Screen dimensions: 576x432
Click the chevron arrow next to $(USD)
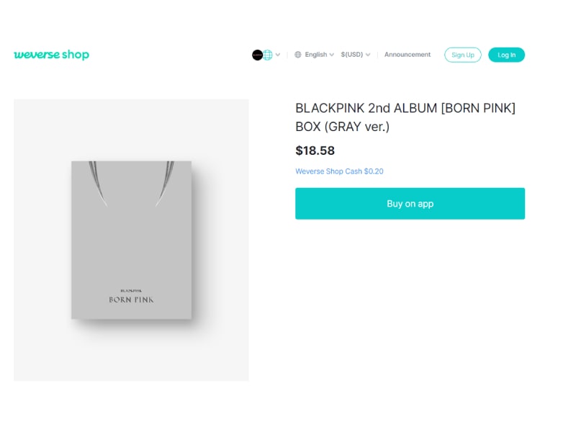(x=368, y=55)
